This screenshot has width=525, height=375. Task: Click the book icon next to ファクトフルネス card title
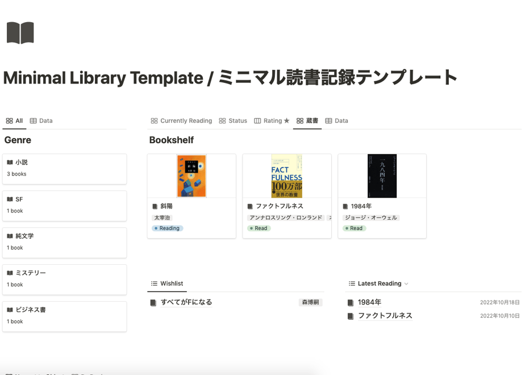(x=250, y=206)
